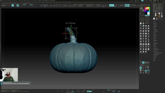Click the webcam overlay thumbnail
This screenshot has width=165, height=93.
tap(9, 75)
